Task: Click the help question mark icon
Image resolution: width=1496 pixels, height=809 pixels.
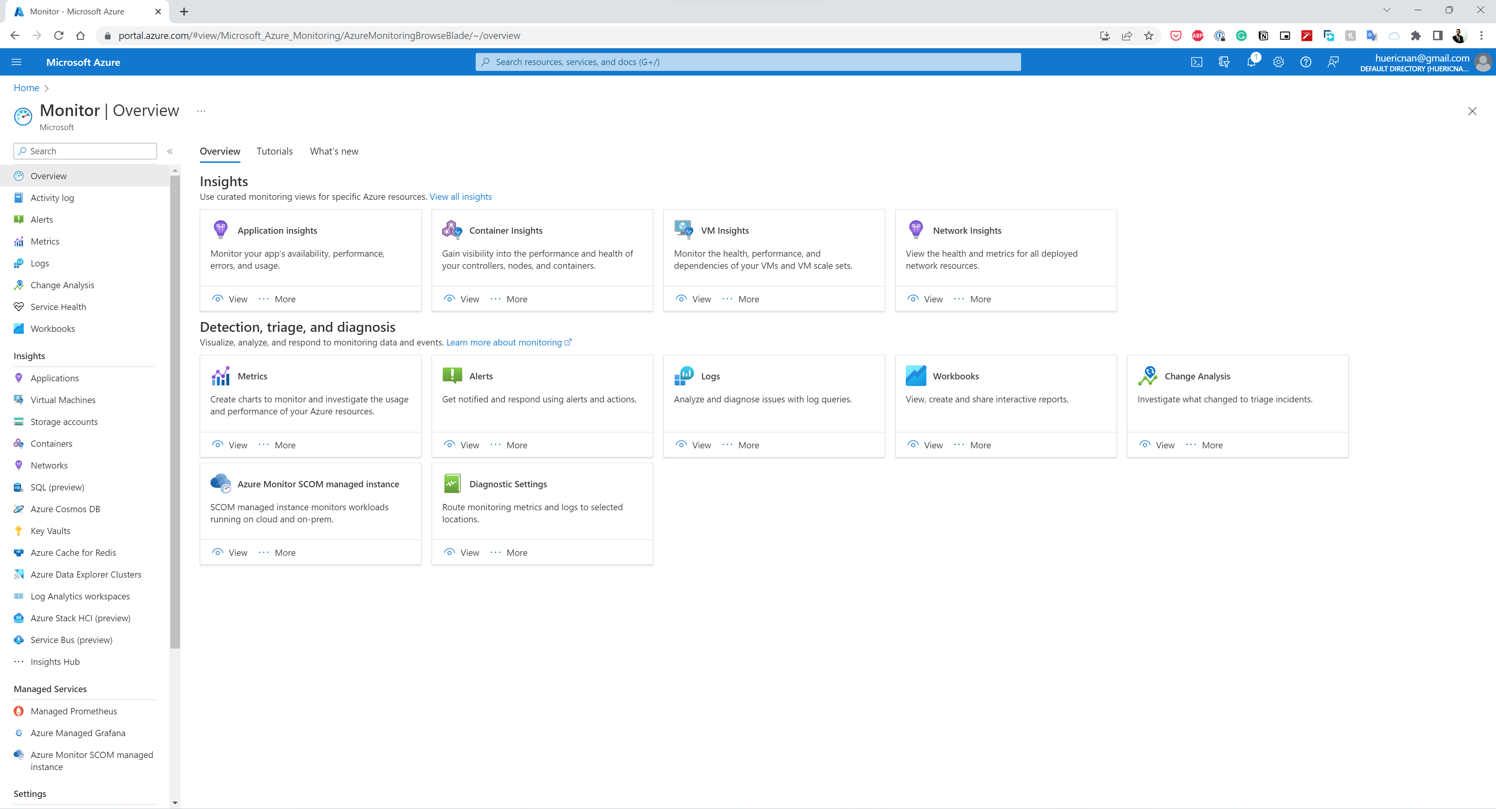Action: (1305, 62)
